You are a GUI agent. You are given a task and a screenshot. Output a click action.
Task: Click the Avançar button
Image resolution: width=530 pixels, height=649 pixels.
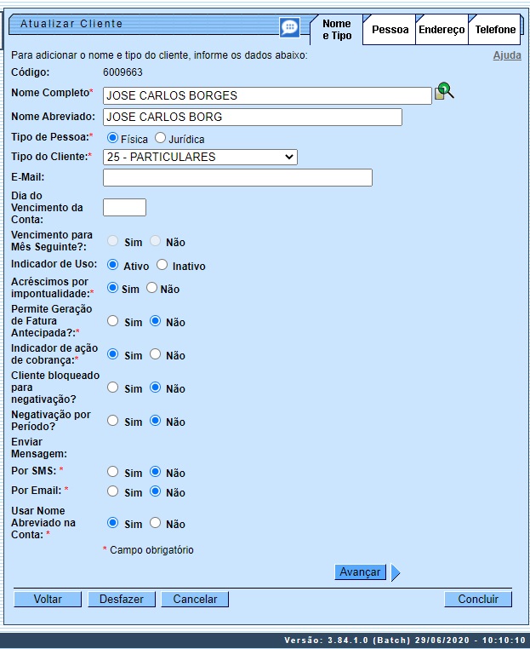tap(360, 572)
